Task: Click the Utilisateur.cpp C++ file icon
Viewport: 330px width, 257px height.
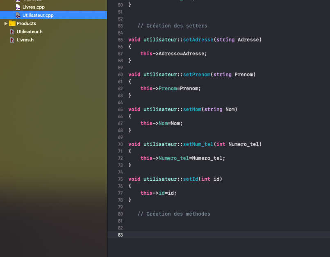Action: click(x=18, y=15)
